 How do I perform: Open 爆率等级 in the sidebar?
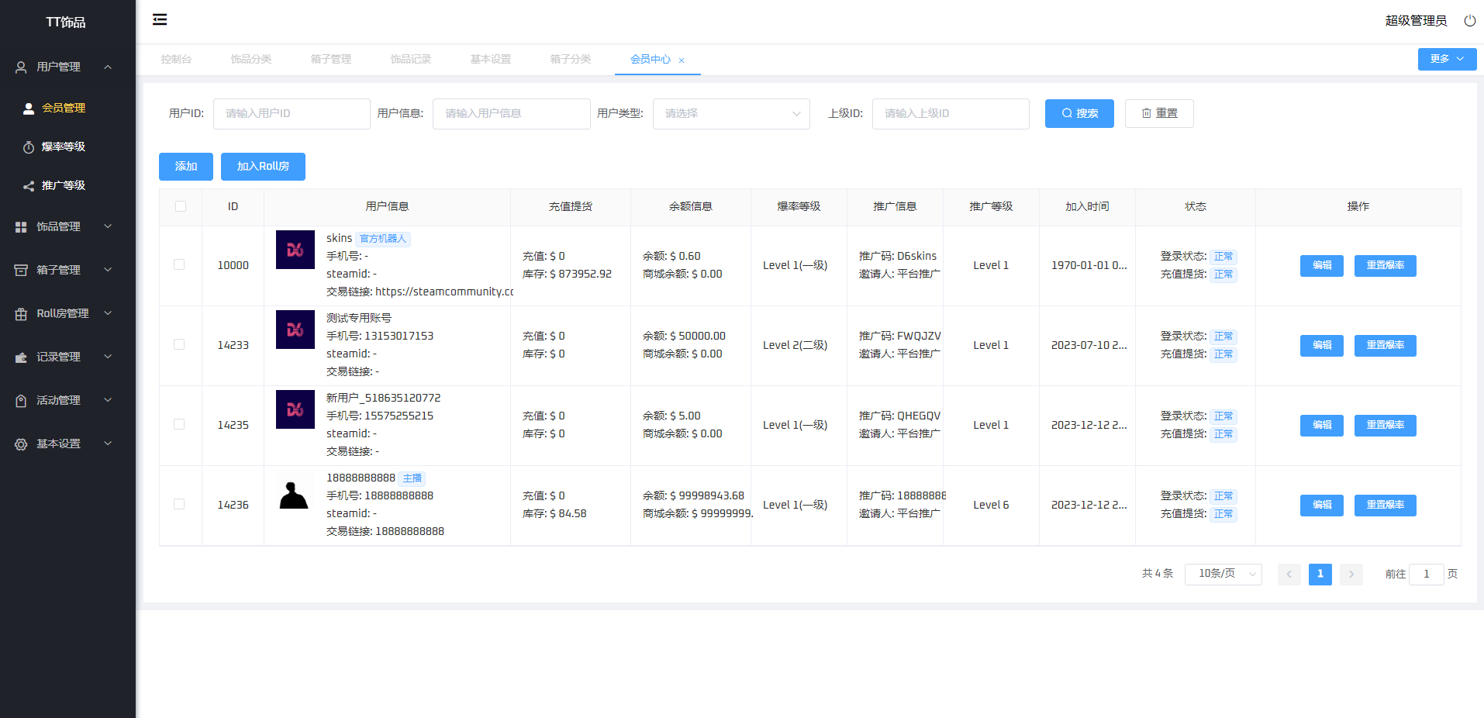click(x=63, y=147)
